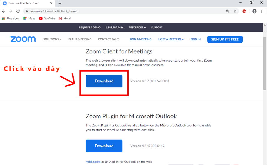Viewport: 267px width, 165px height.
Task: Expand the Solutions dropdown menu
Action: coord(53,39)
